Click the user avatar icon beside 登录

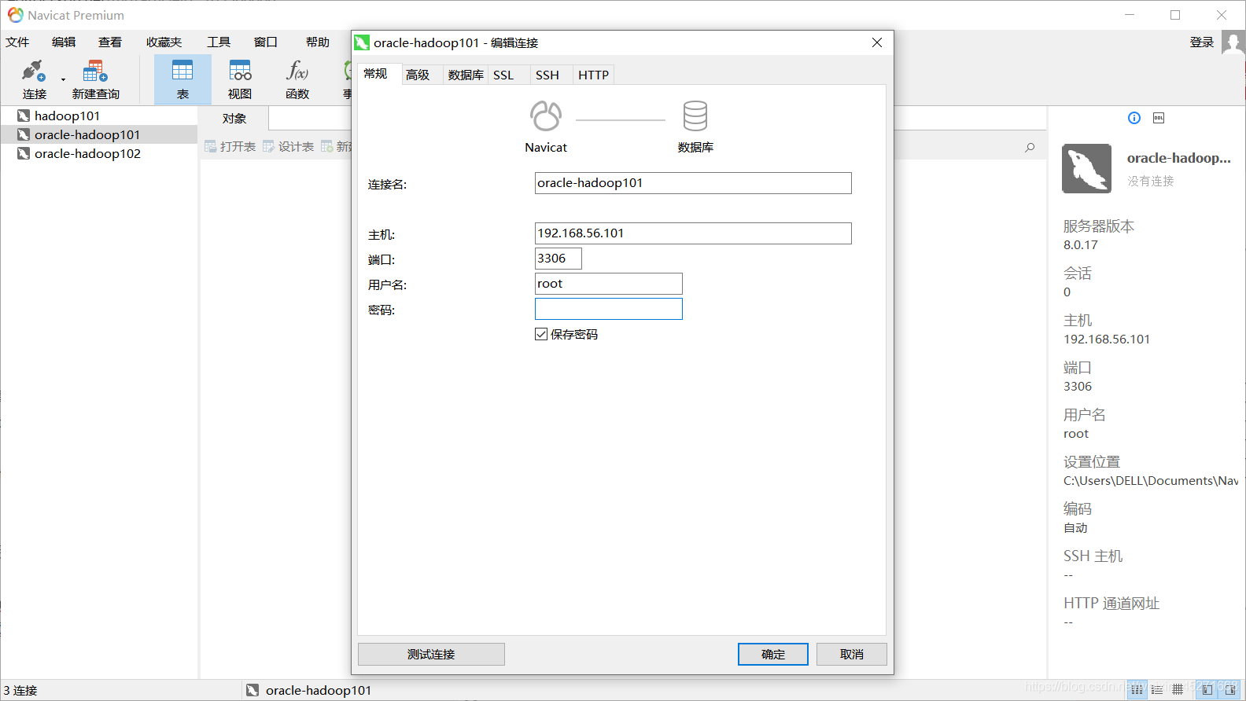[x=1233, y=42]
